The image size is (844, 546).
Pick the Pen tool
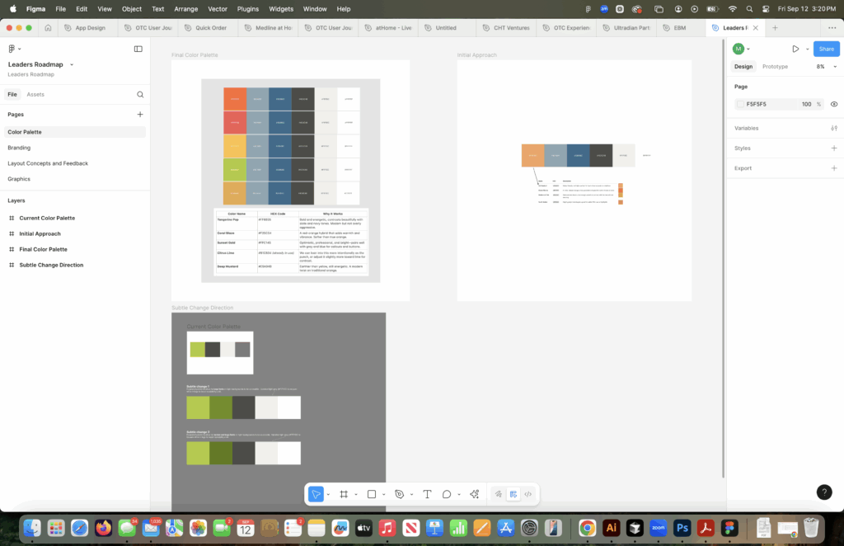pyautogui.click(x=399, y=494)
